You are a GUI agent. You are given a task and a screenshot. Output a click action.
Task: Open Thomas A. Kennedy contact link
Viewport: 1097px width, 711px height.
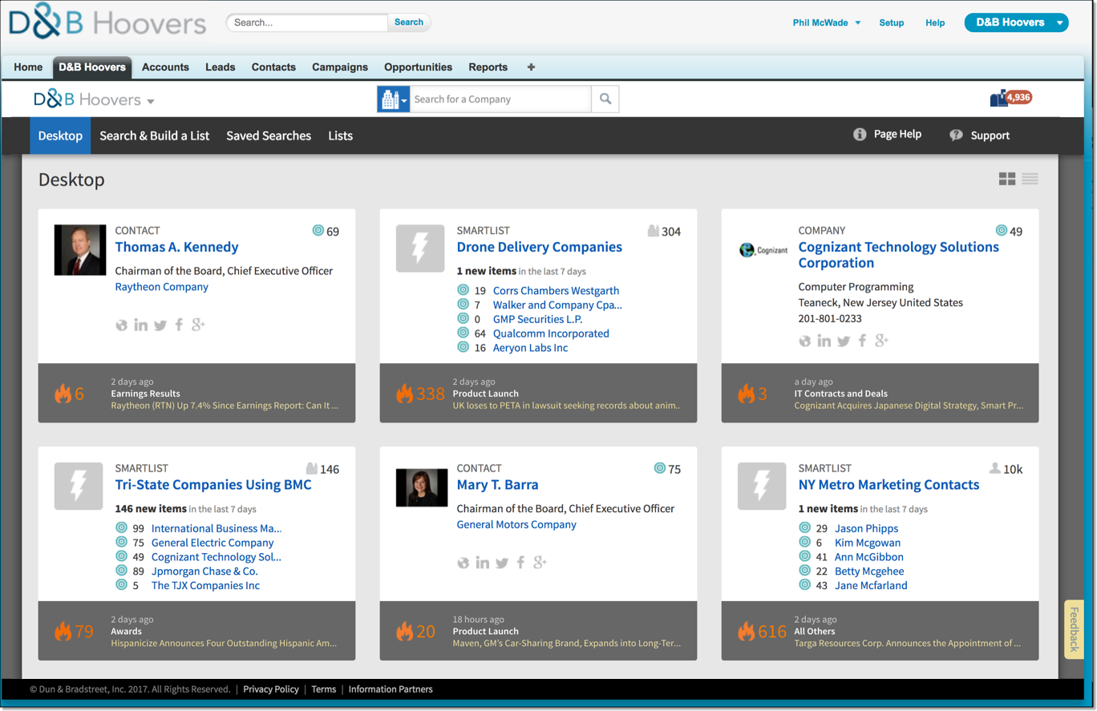point(176,247)
